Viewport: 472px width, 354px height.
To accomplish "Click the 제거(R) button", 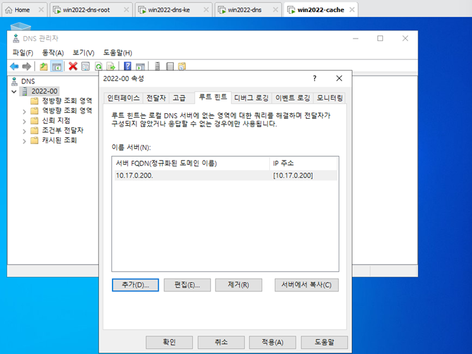I will tap(238, 285).
